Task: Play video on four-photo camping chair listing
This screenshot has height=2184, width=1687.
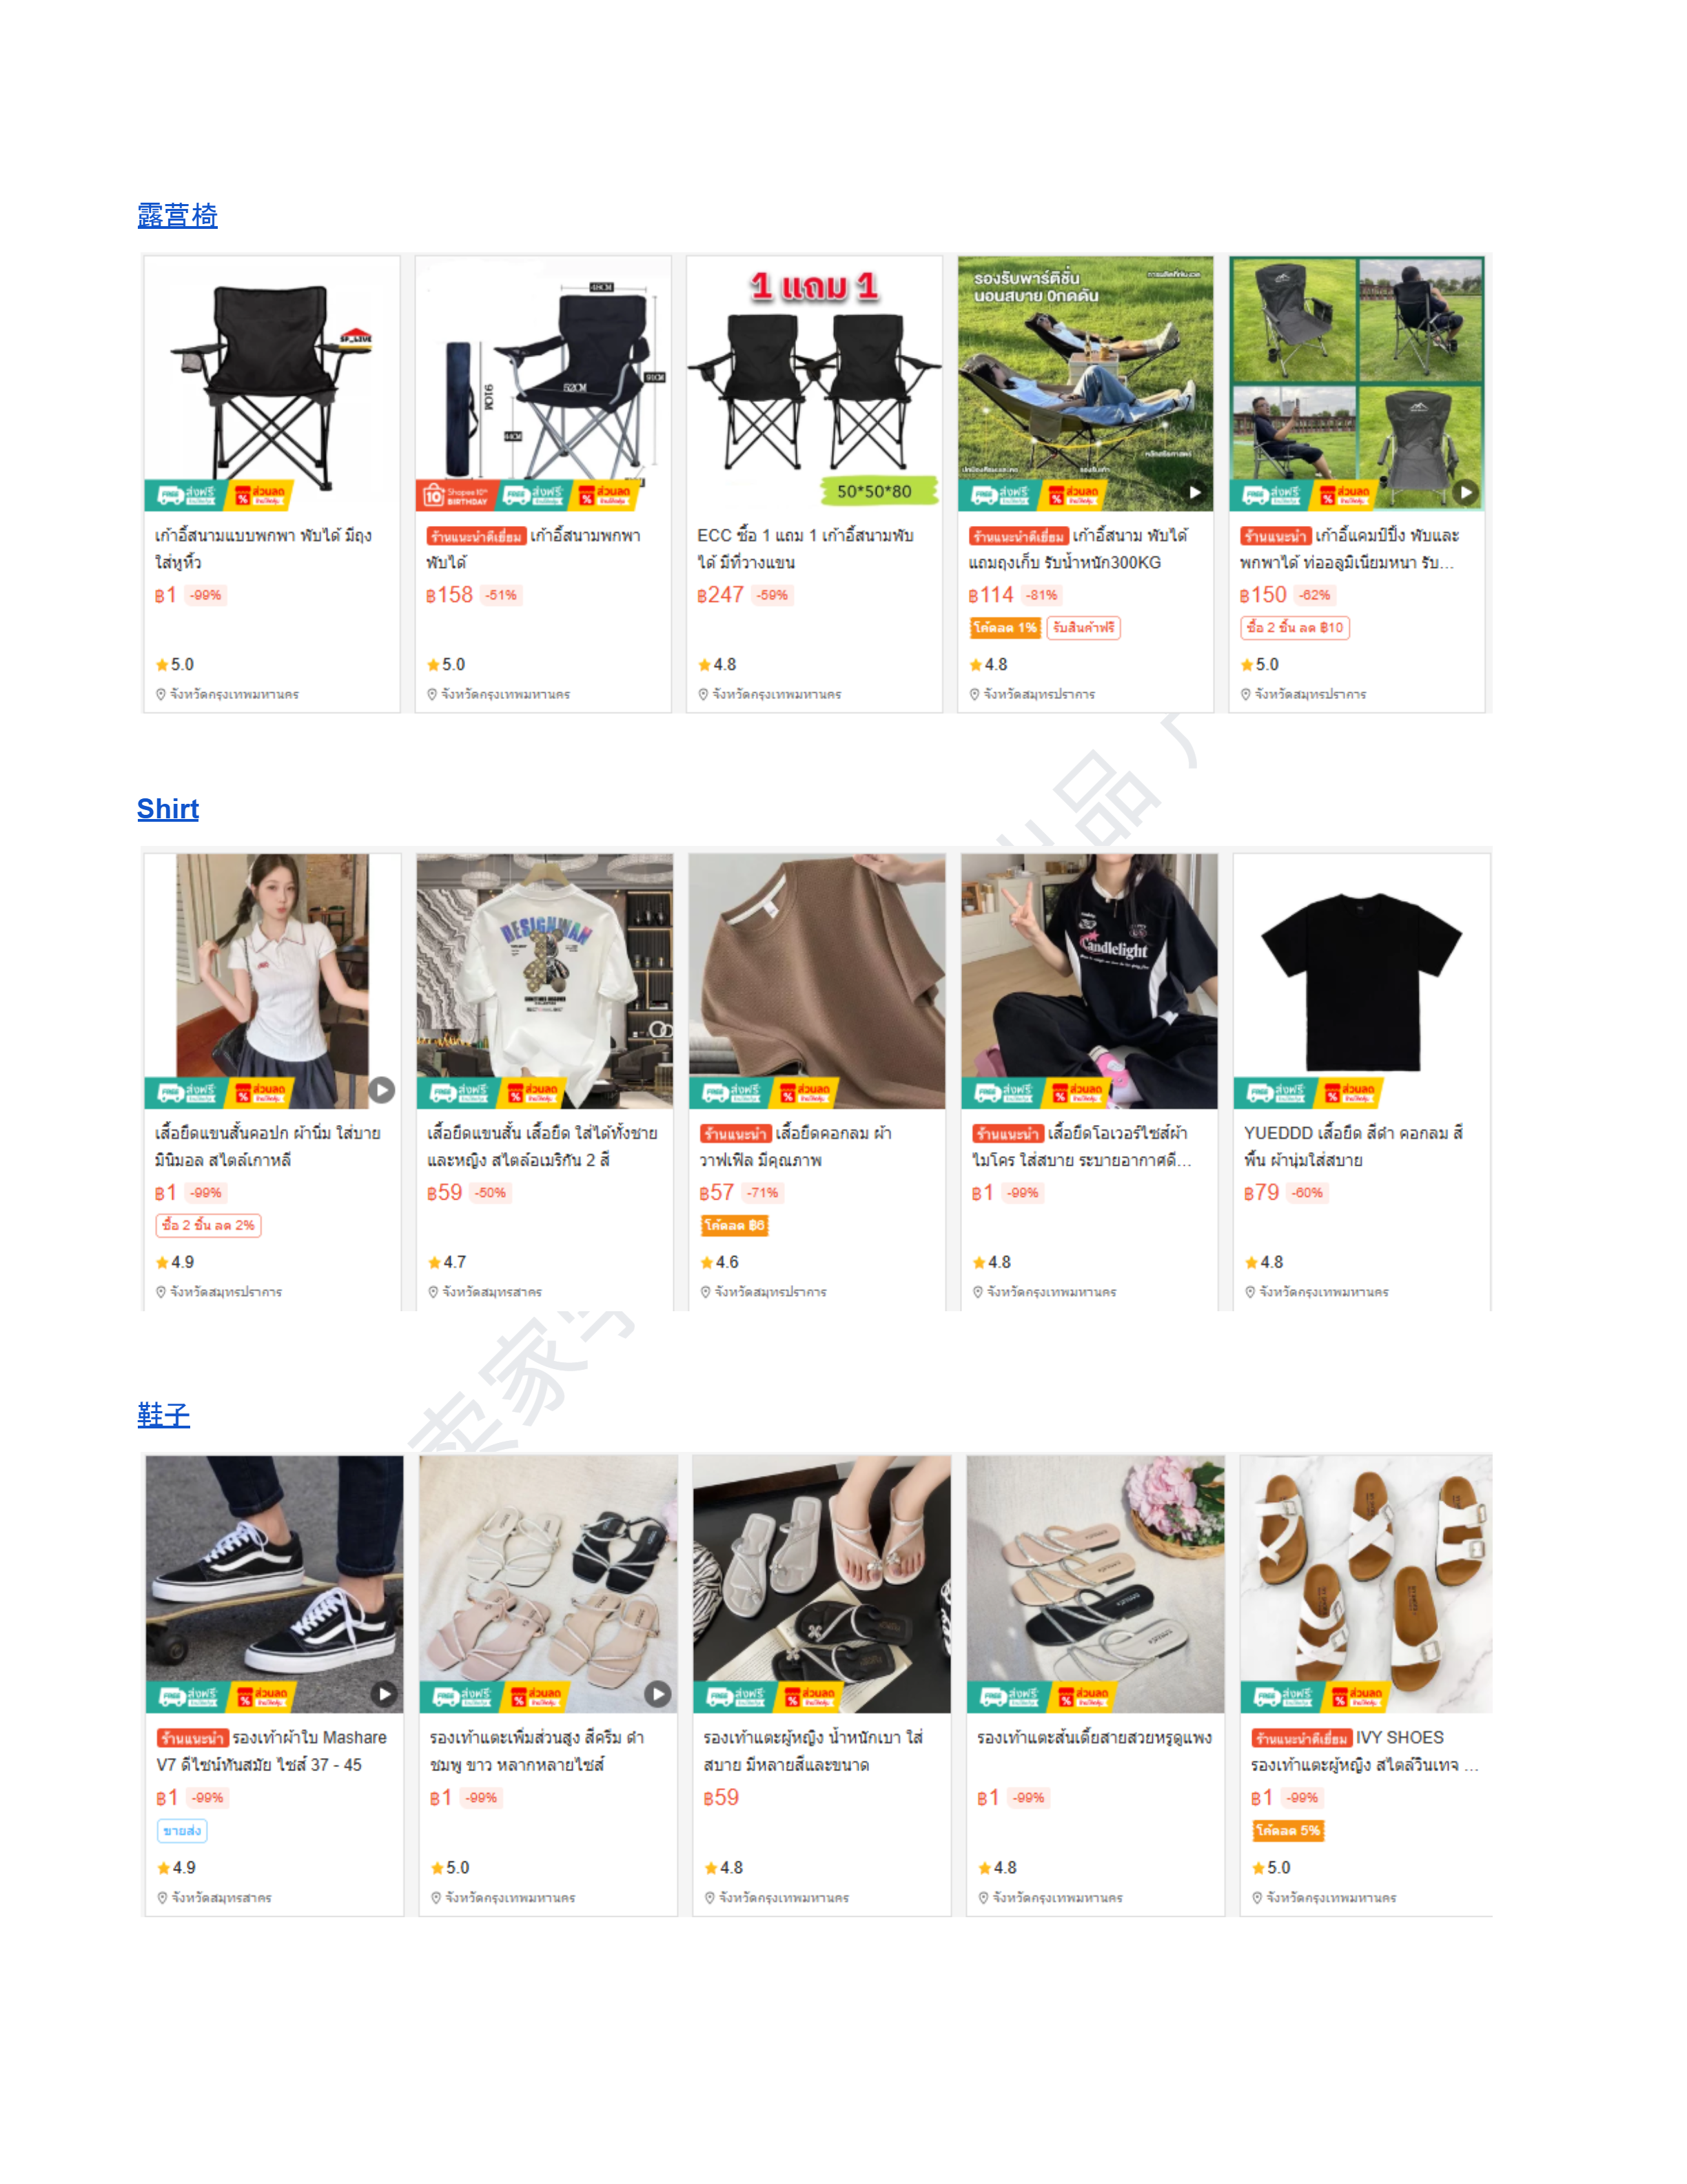Action: tap(1465, 492)
